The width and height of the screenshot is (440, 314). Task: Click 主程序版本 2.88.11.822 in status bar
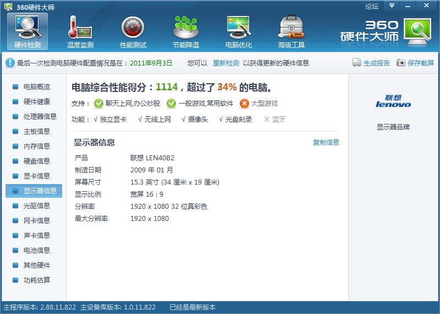click(40, 307)
